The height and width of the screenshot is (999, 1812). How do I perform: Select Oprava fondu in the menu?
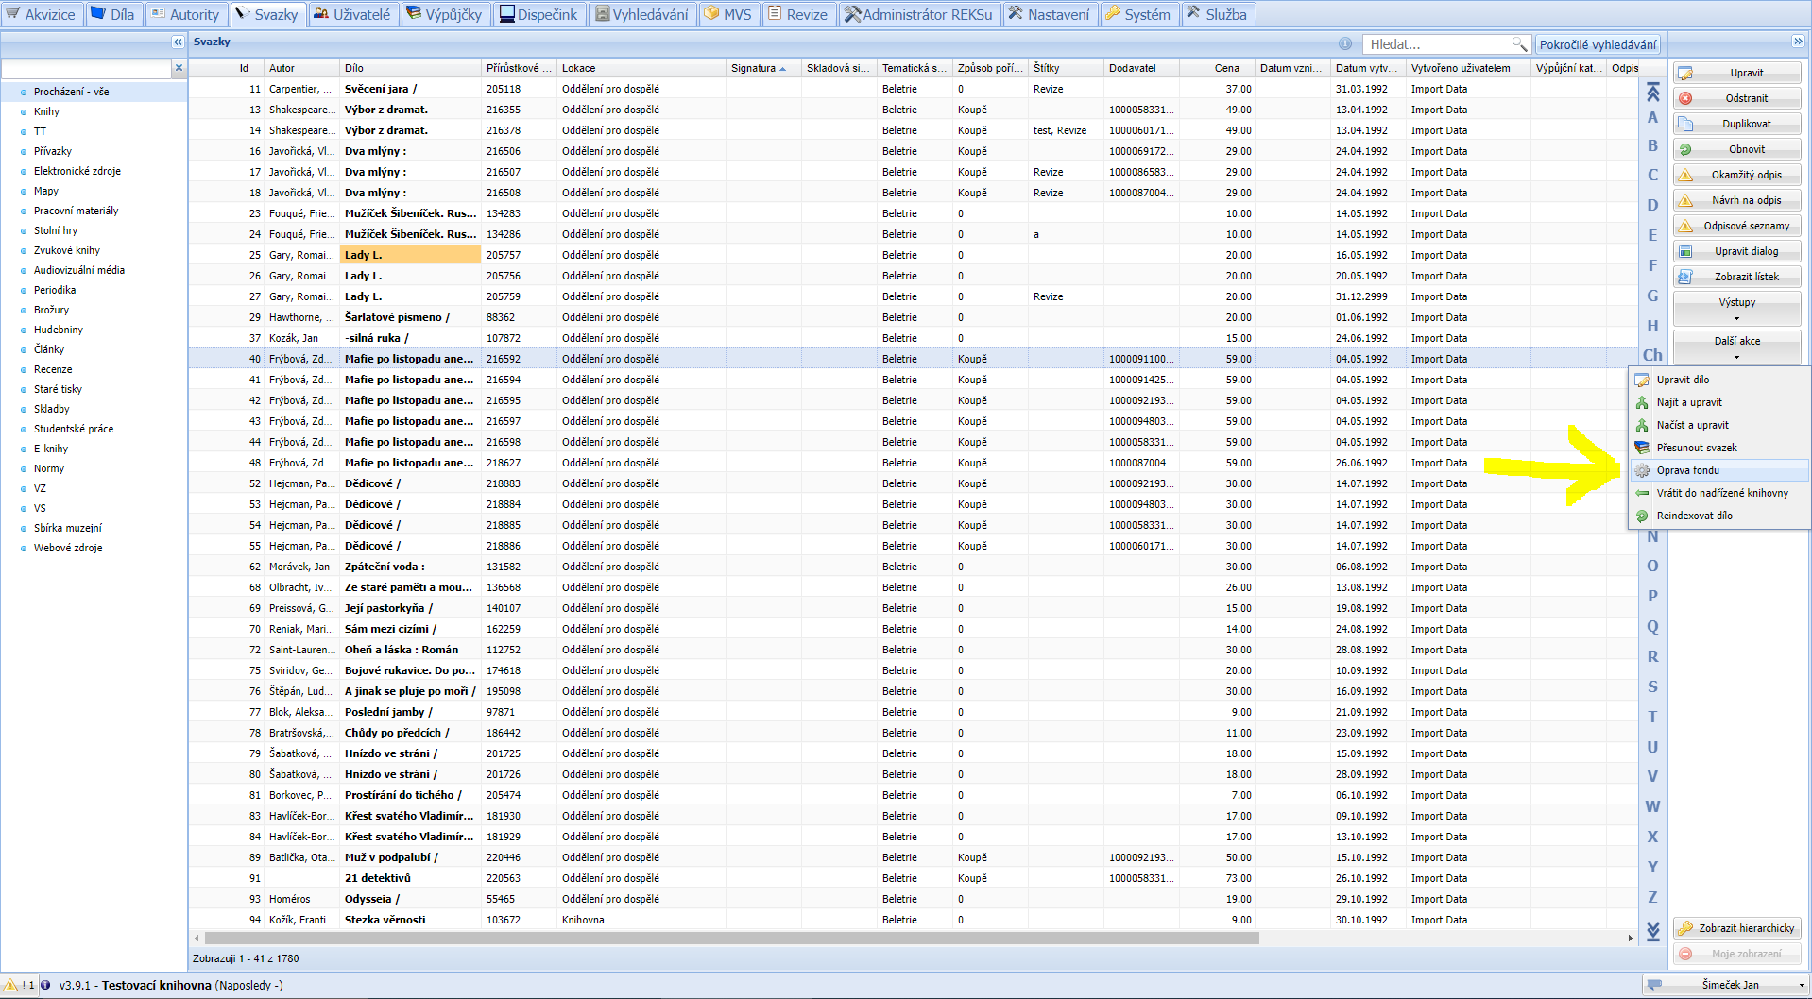[x=1687, y=470]
